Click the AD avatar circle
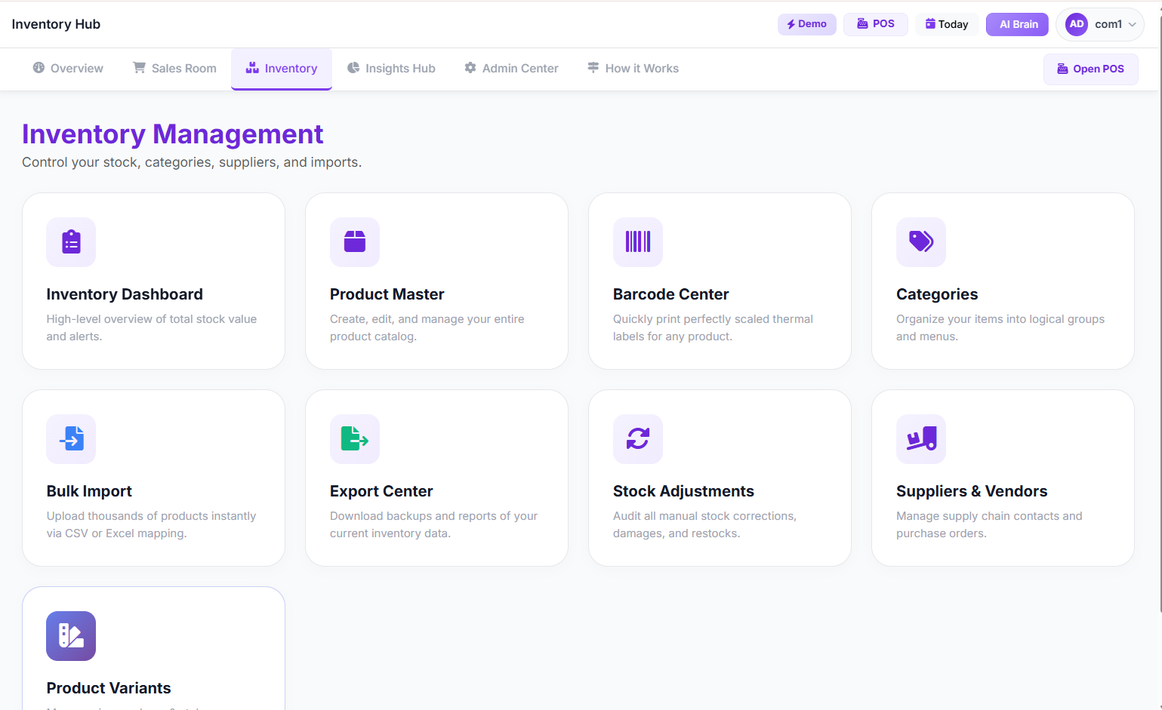The height and width of the screenshot is (710, 1162). point(1077,24)
